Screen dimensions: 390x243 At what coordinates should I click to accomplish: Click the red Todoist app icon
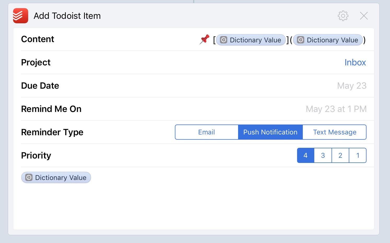click(21, 16)
